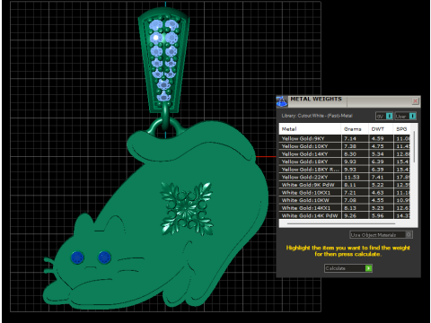Select the floral ornament on cat body

point(187,208)
